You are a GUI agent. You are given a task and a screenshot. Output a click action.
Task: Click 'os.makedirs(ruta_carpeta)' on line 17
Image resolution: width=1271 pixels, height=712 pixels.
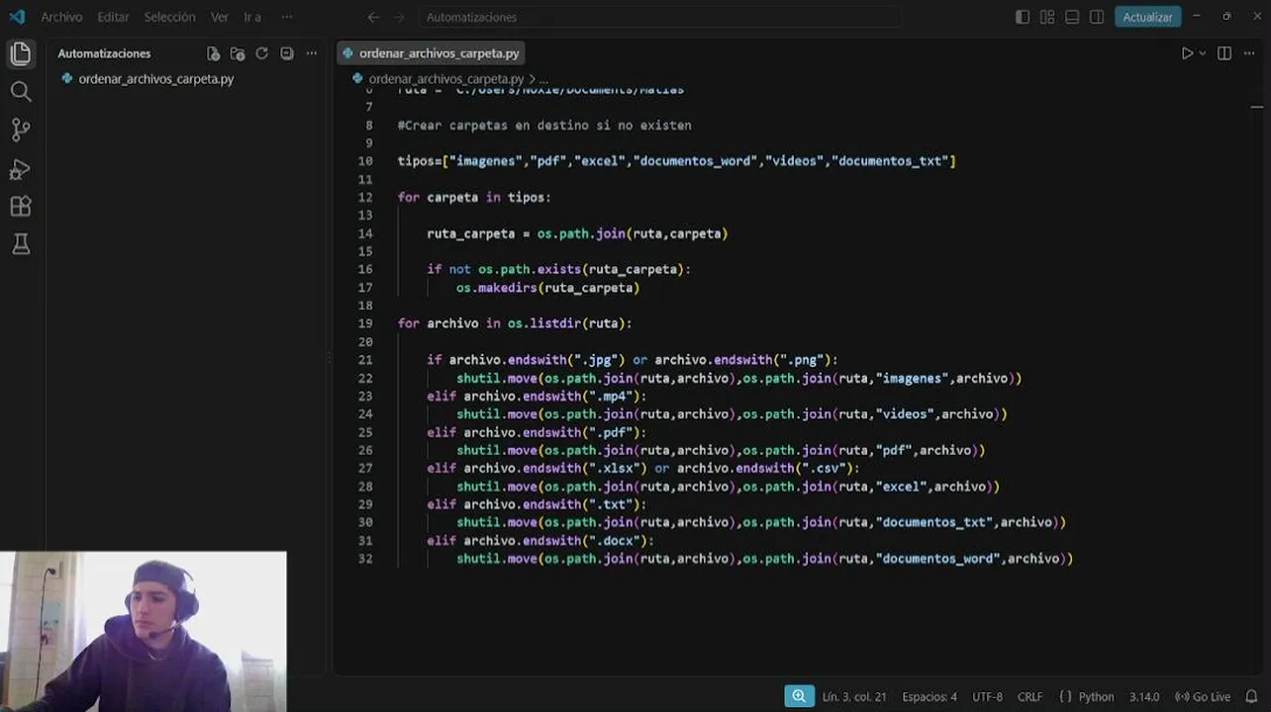tap(547, 288)
